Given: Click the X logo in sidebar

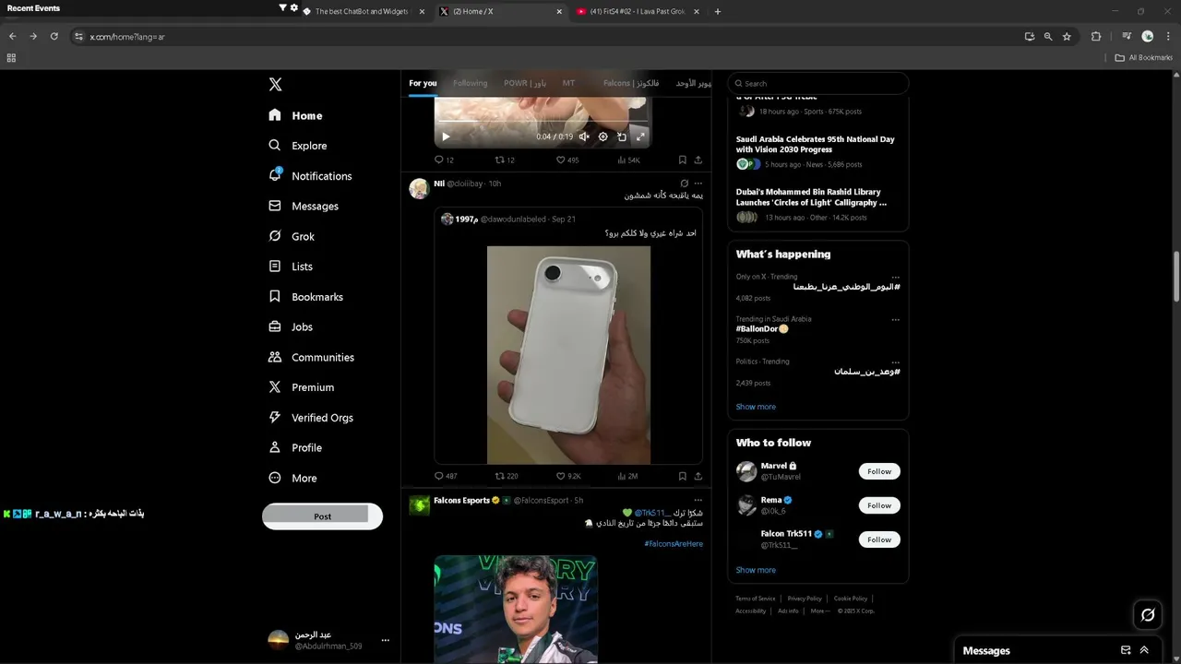Looking at the screenshot, I should (275, 84).
